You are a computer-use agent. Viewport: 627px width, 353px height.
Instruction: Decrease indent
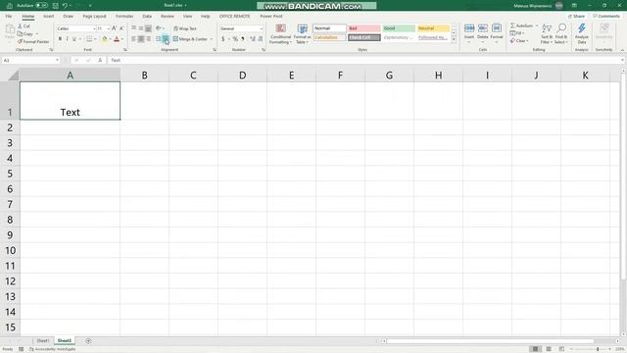(x=159, y=39)
